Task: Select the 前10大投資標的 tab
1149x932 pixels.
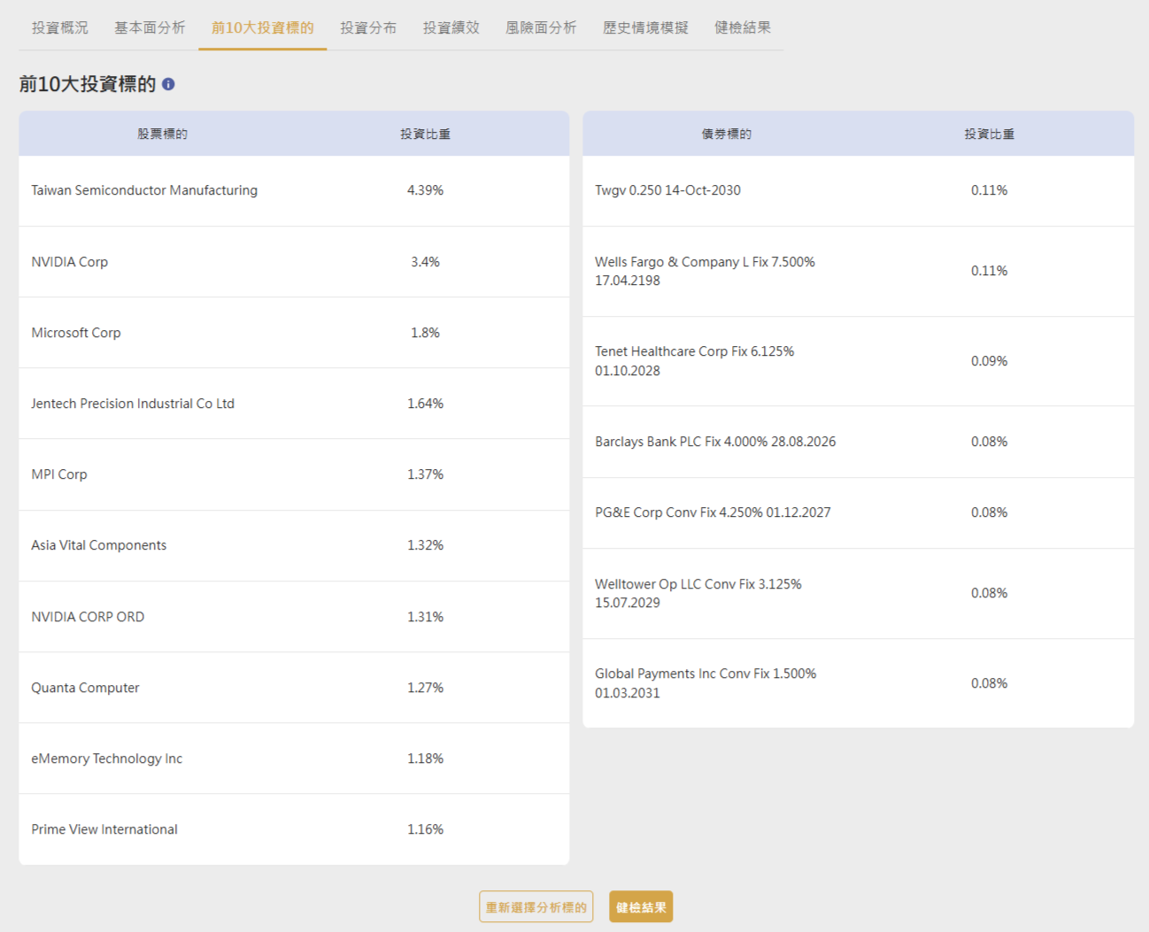Action: coord(262,27)
